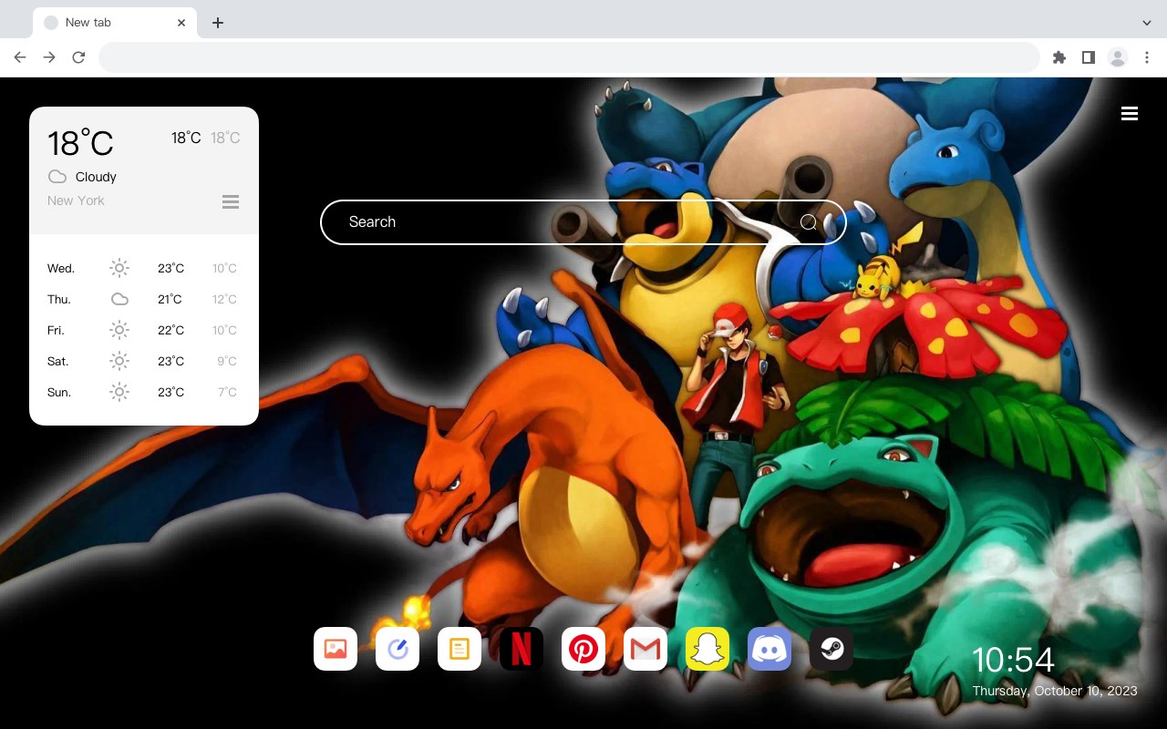Open the Chrome extensions puzzle icon

1059,57
